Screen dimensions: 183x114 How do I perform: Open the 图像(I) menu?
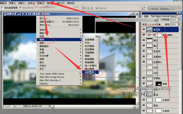(12, 3)
